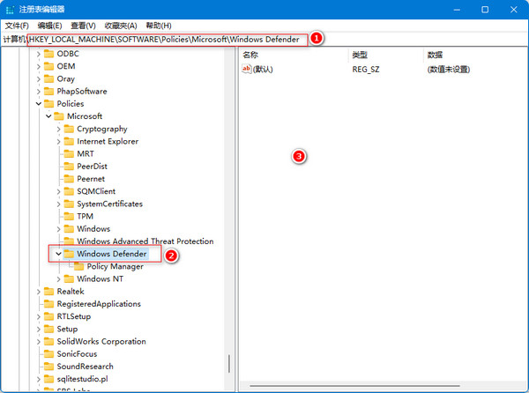Click the Setup folder icon

tap(48, 329)
